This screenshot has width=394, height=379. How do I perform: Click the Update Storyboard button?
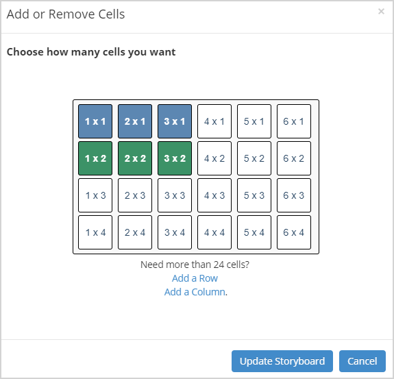[x=282, y=361]
